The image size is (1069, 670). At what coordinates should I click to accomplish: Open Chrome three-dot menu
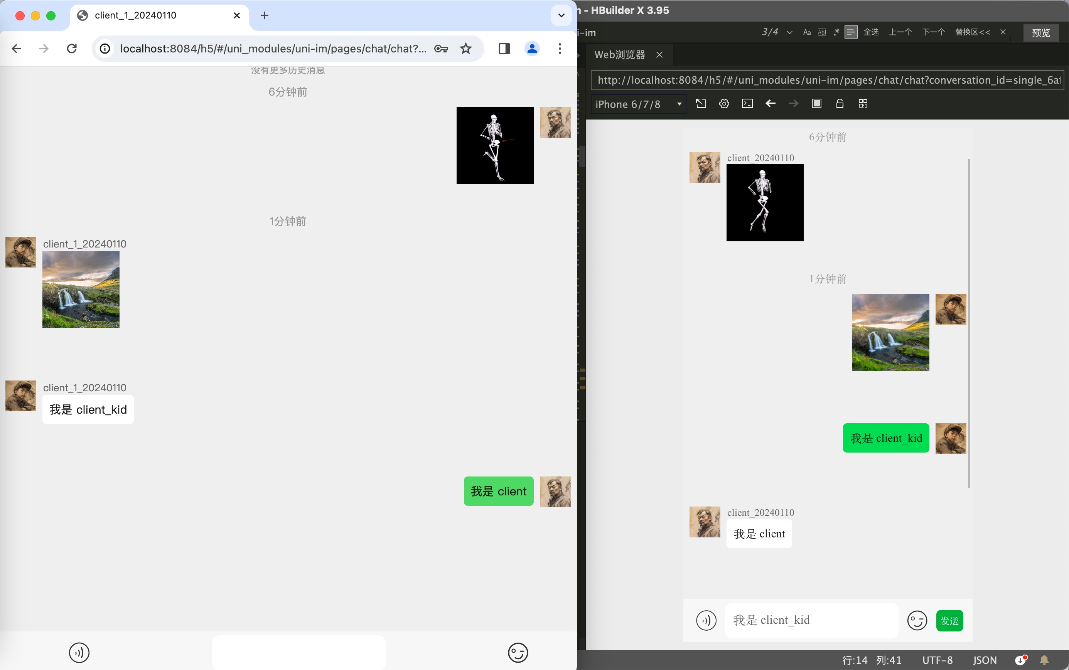560,48
